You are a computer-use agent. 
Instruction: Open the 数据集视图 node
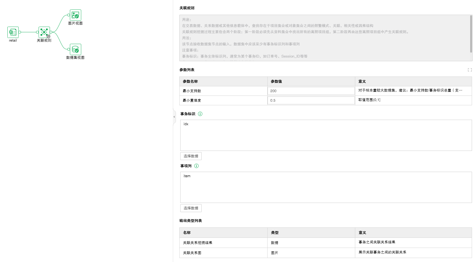[x=75, y=49]
